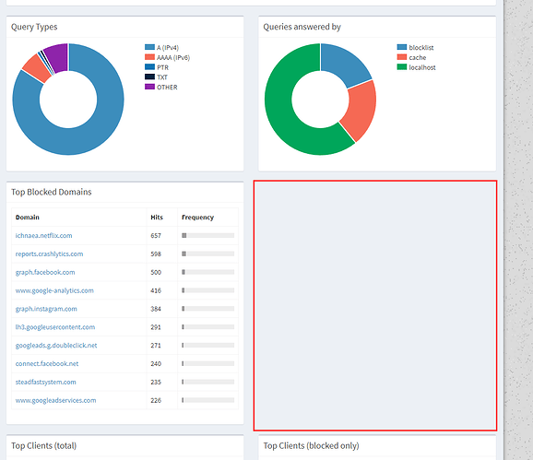The image size is (533, 460).
Task: Select the graph.instagram.com link
Action: pos(46,309)
